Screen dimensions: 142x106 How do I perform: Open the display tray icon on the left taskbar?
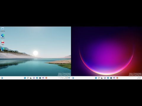61,78
